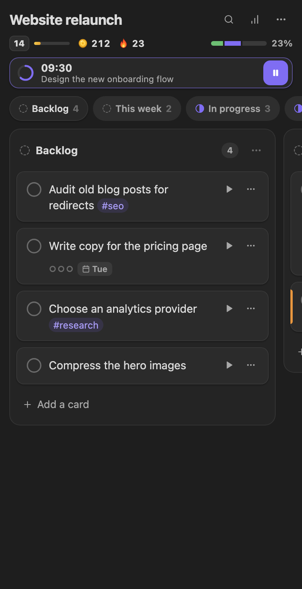The height and width of the screenshot is (589, 302).
Task: Click the flame streak icon
Action: (124, 43)
